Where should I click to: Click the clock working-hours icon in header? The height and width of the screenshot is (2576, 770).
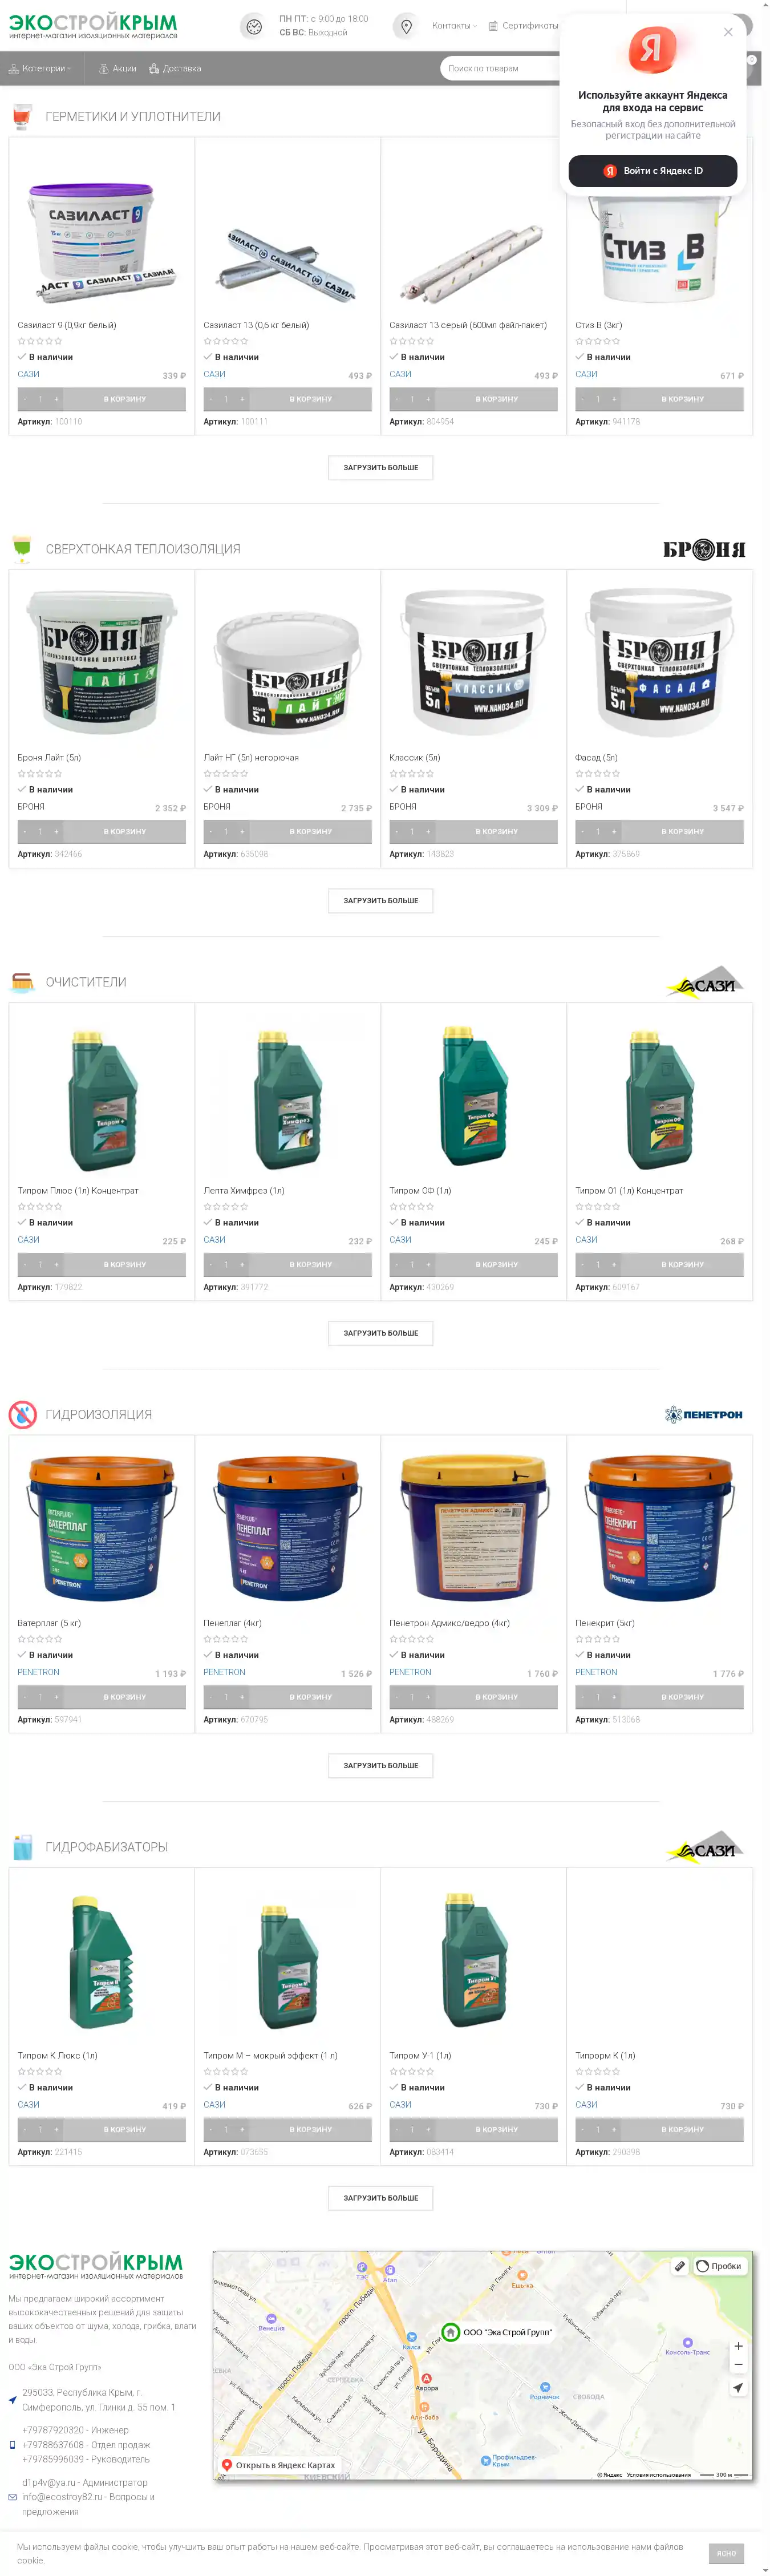[254, 27]
